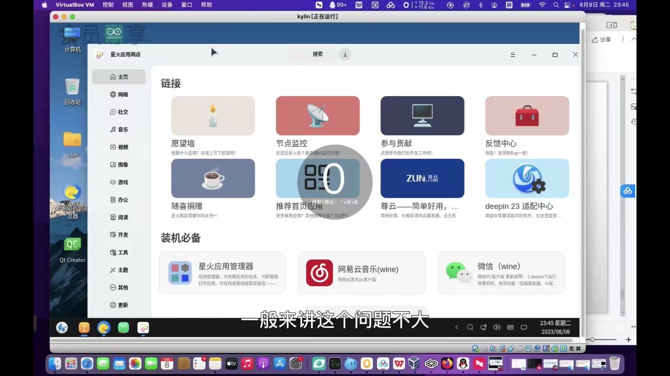Open the Kylin keyboard tray icon

510,327
